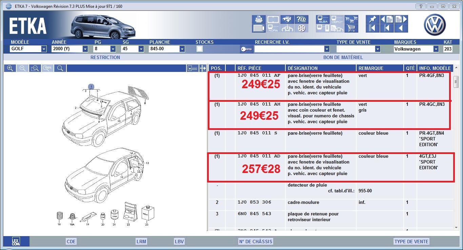Select part number 1J0 845 011 S
The width and height of the screenshot is (463, 250).
(x=257, y=133)
